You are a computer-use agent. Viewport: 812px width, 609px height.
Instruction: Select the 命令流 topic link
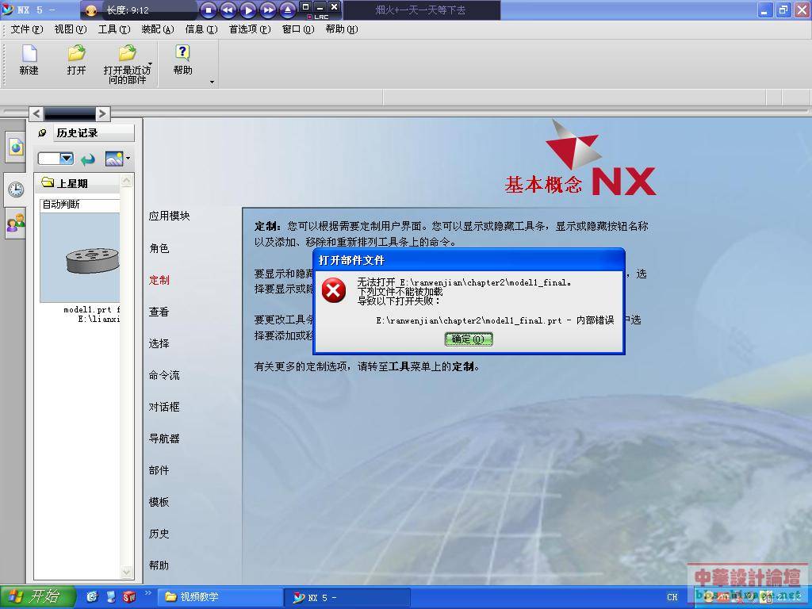pos(164,375)
